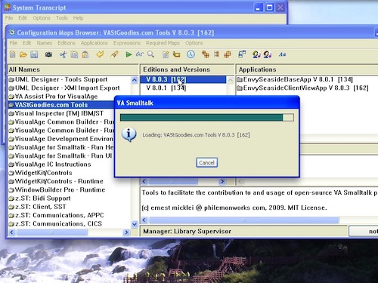Viewport: 378px width, 283px height.
Task: Open Tools menu in System Transcript window
Action: point(62,18)
